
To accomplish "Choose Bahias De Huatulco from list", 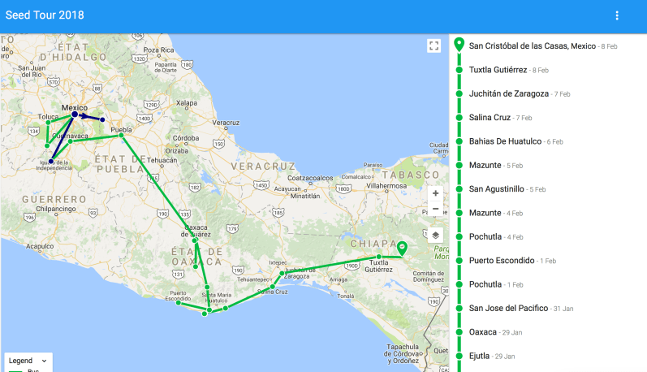I will pos(505,141).
